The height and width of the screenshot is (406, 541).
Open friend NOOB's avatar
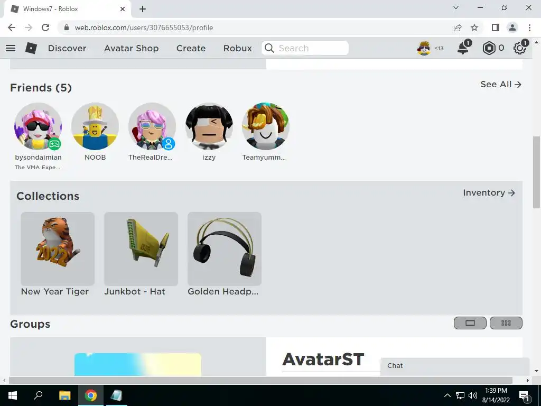[95, 126]
